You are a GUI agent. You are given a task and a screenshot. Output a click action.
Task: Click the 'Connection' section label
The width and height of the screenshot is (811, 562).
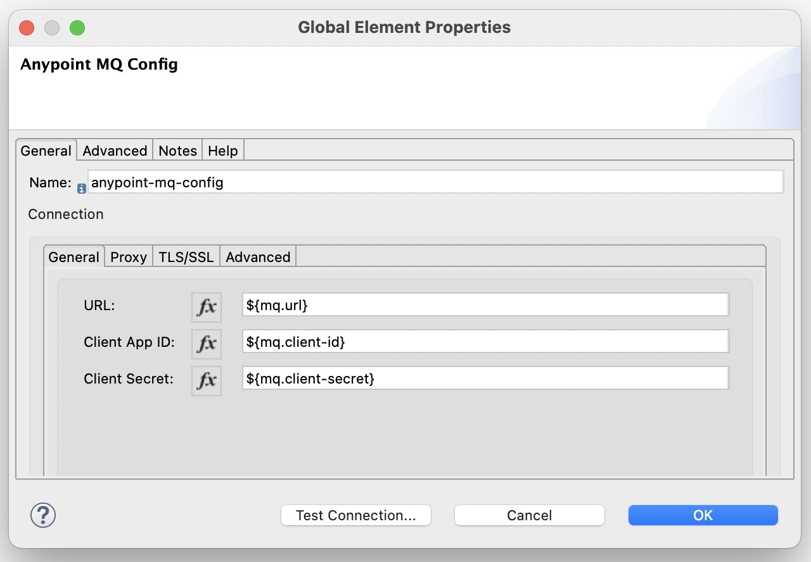pos(66,214)
